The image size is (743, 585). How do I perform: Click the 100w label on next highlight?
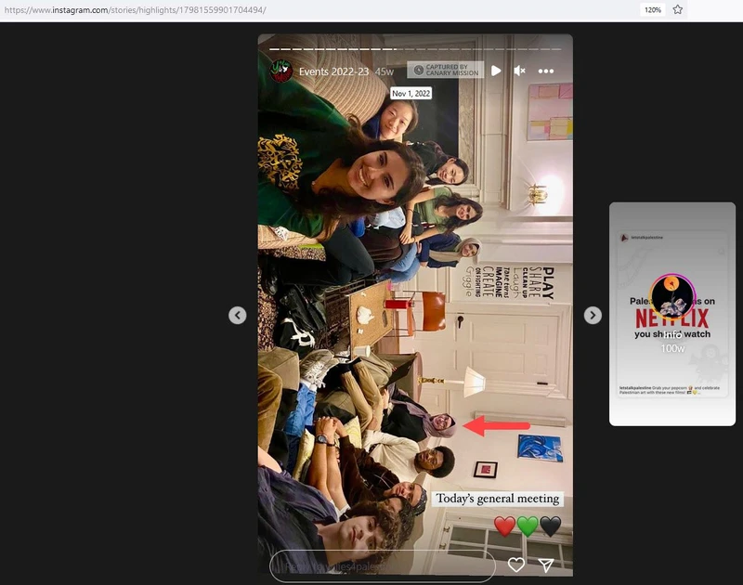(x=672, y=348)
